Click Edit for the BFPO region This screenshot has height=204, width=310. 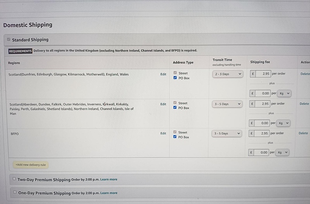pyautogui.click(x=163, y=134)
